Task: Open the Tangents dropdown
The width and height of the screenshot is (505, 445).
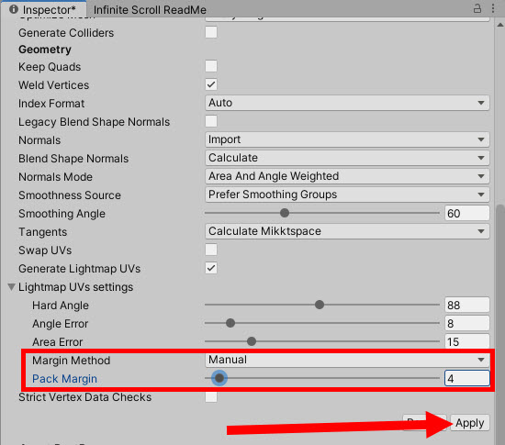Action: [x=347, y=231]
